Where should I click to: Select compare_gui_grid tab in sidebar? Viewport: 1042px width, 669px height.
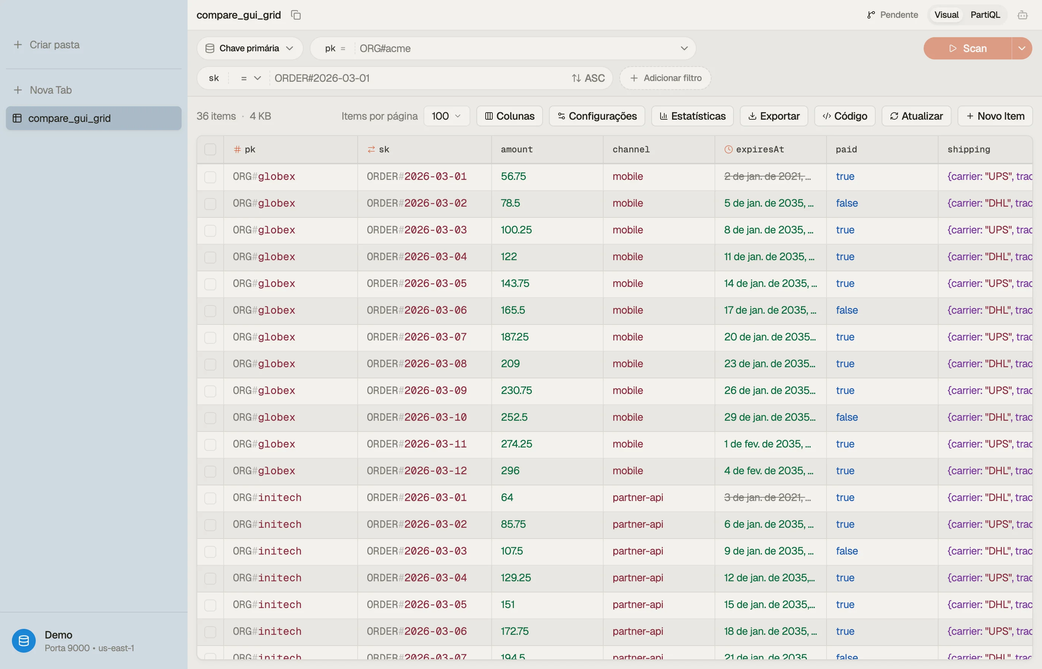(93, 118)
